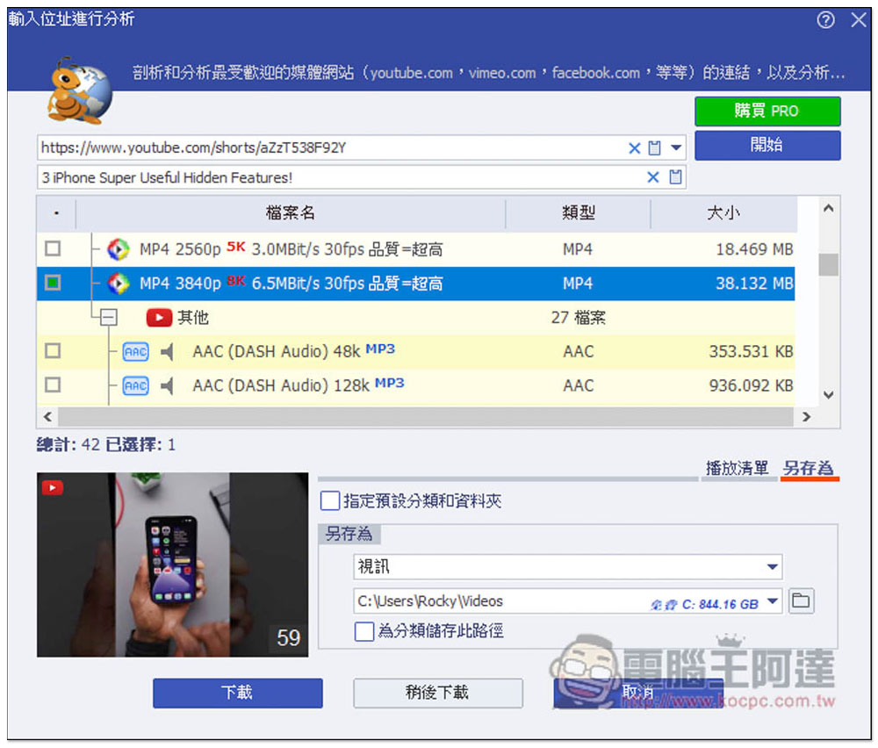The image size is (878, 748).
Task: Enable 為分類儲存此路徑 checkbox
Action: click(x=364, y=631)
